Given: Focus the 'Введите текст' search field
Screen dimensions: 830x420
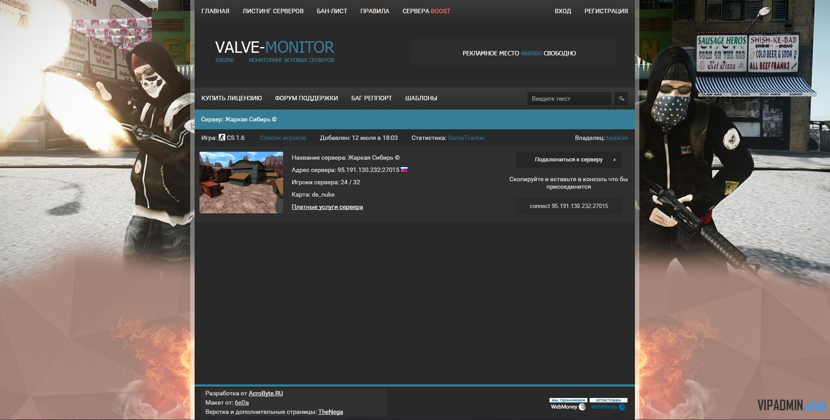Looking at the screenshot, I should 569,99.
